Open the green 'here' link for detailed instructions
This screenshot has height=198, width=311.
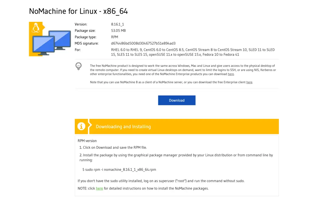(x=99, y=189)
